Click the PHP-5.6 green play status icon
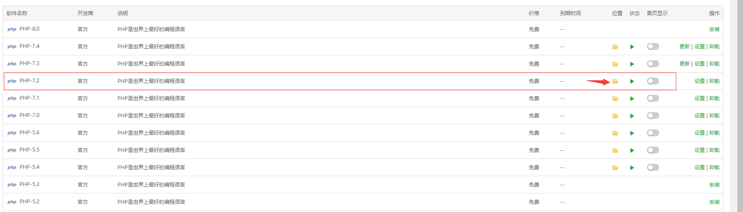 click(632, 133)
